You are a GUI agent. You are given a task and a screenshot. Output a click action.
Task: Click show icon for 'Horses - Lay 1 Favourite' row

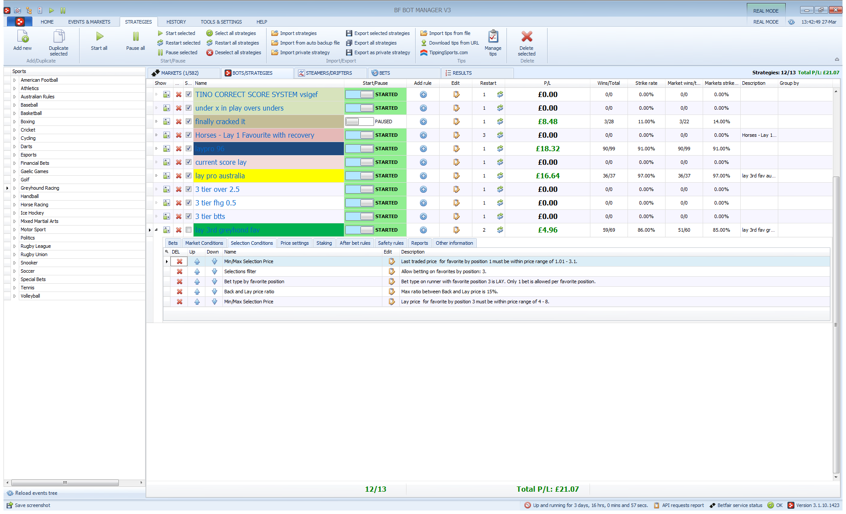pos(166,135)
